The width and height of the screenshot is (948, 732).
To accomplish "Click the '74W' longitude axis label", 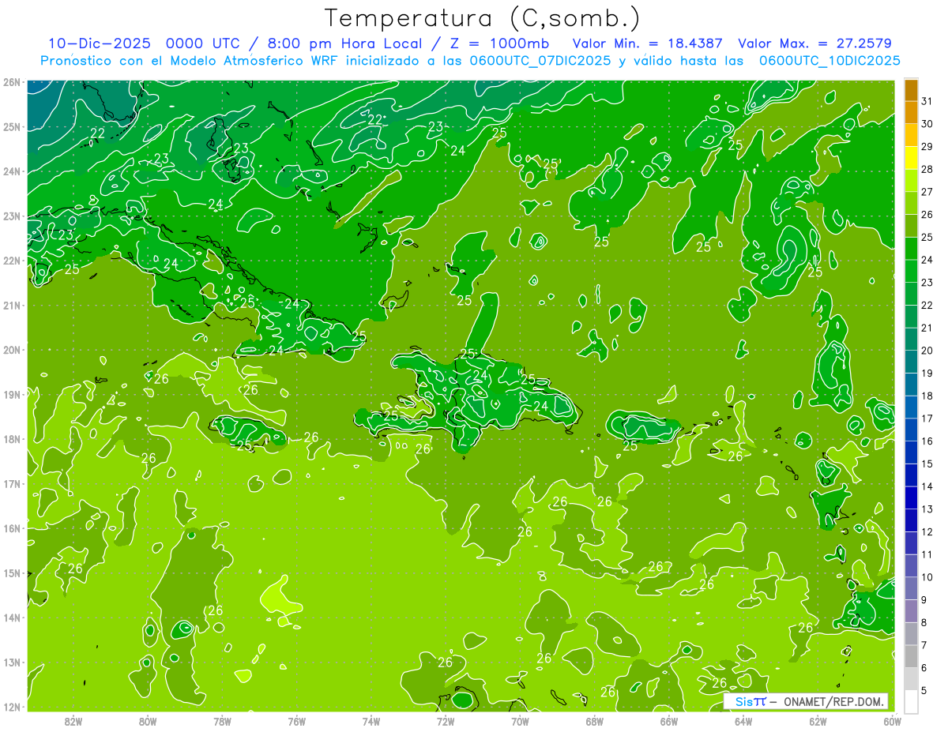I will pyautogui.click(x=371, y=721).
